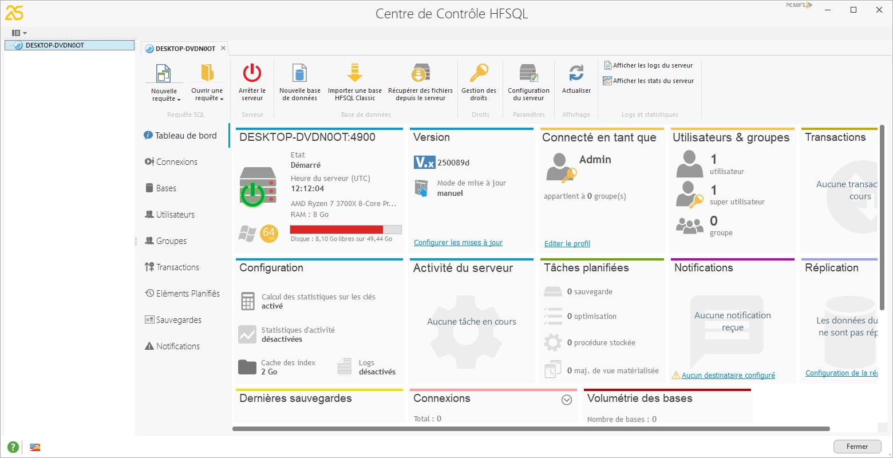The width and height of the screenshot is (893, 458).
Task: Open the panel layout dropdown at top left
Action: (x=19, y=33)
